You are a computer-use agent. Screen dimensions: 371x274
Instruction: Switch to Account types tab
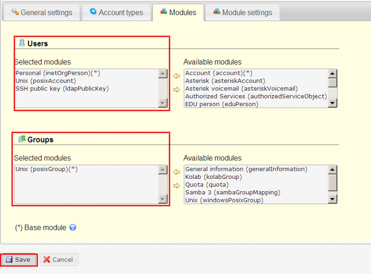coord(117,12)
